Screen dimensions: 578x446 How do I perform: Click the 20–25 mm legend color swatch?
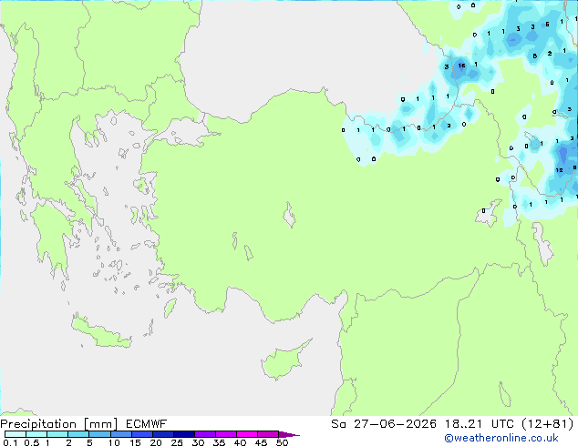[x=162, y=434]
